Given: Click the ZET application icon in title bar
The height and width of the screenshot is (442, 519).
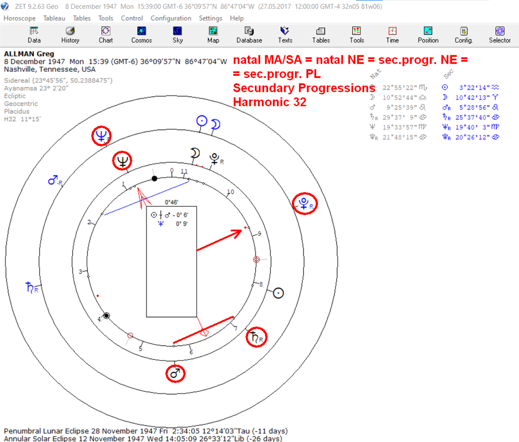Looking at the screenshot, I should pos(4,6).
